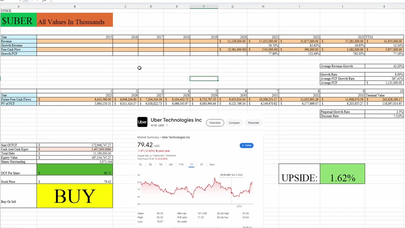Click 2025 future free cash flow 6,433,560.00
Image resolution: width=405 pixels, height=228 pixels.
tap(75, 99)
